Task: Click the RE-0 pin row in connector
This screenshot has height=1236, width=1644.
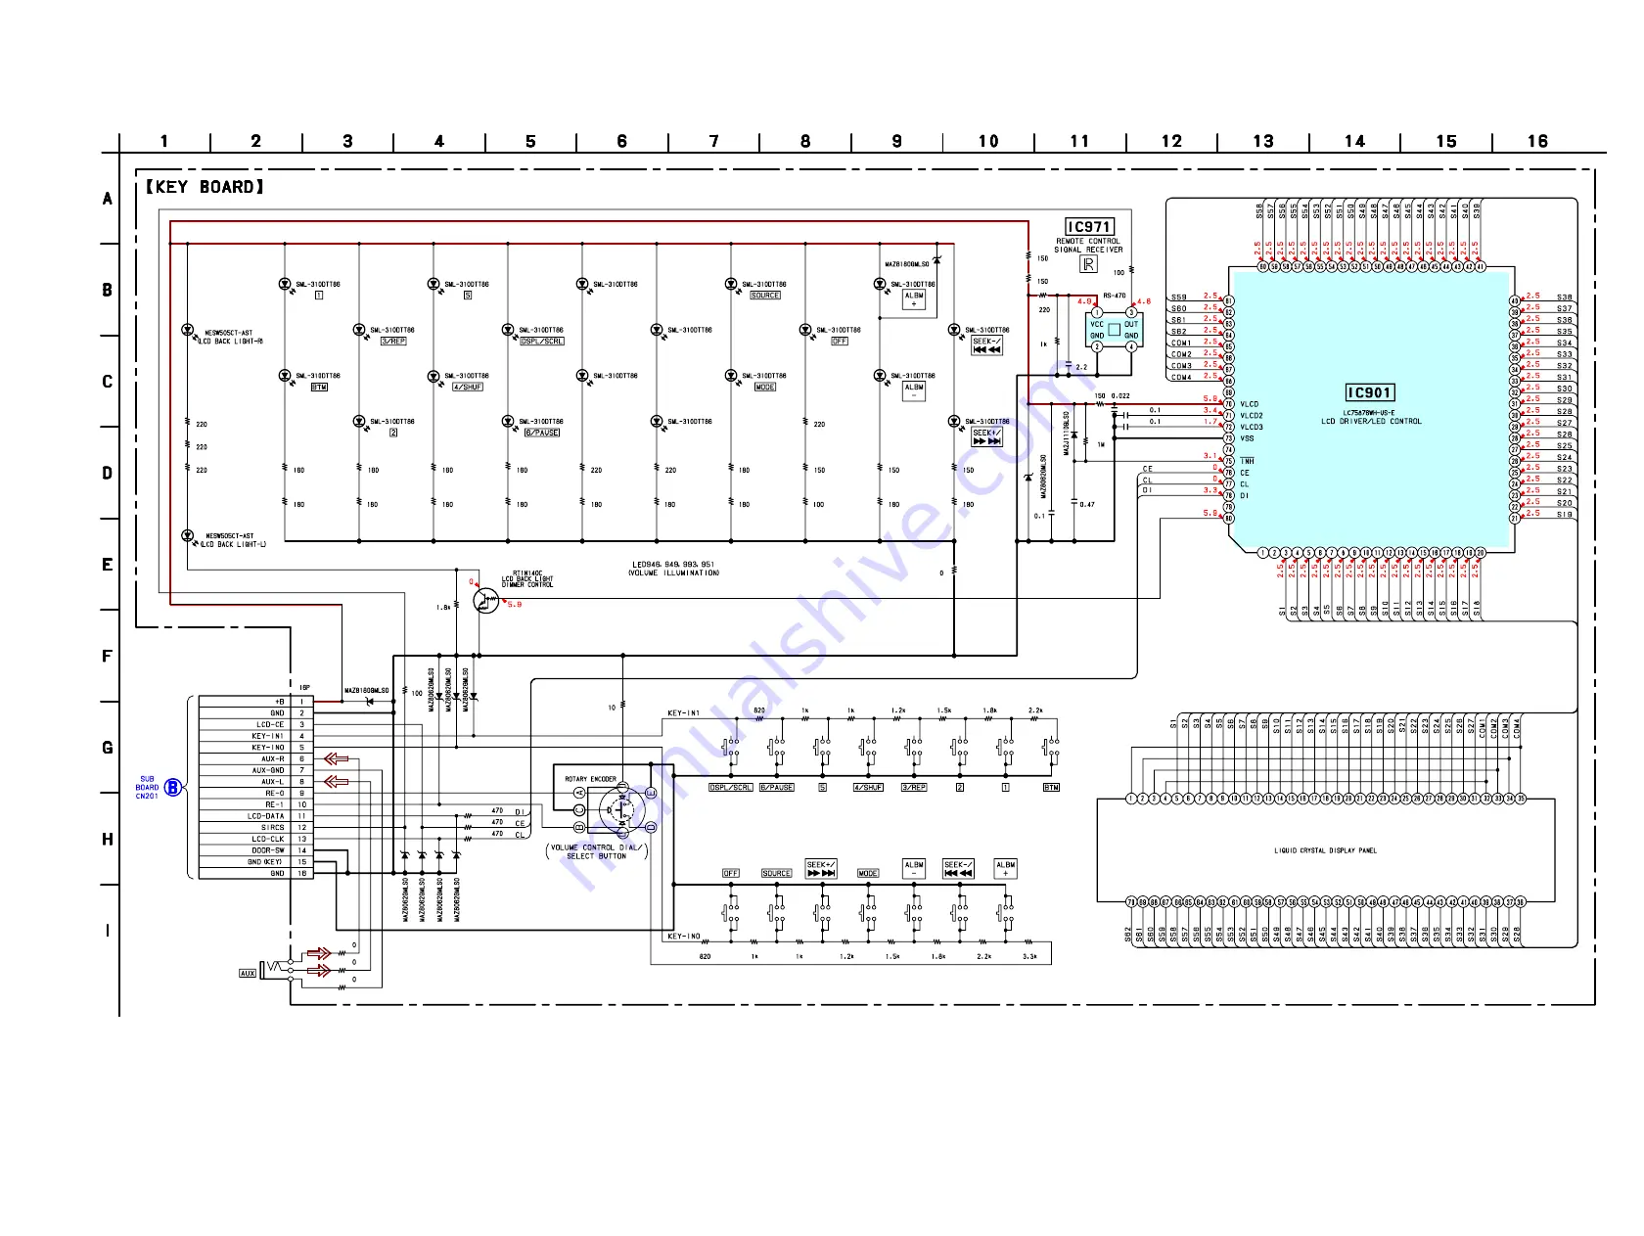Action: coord(256,794)
